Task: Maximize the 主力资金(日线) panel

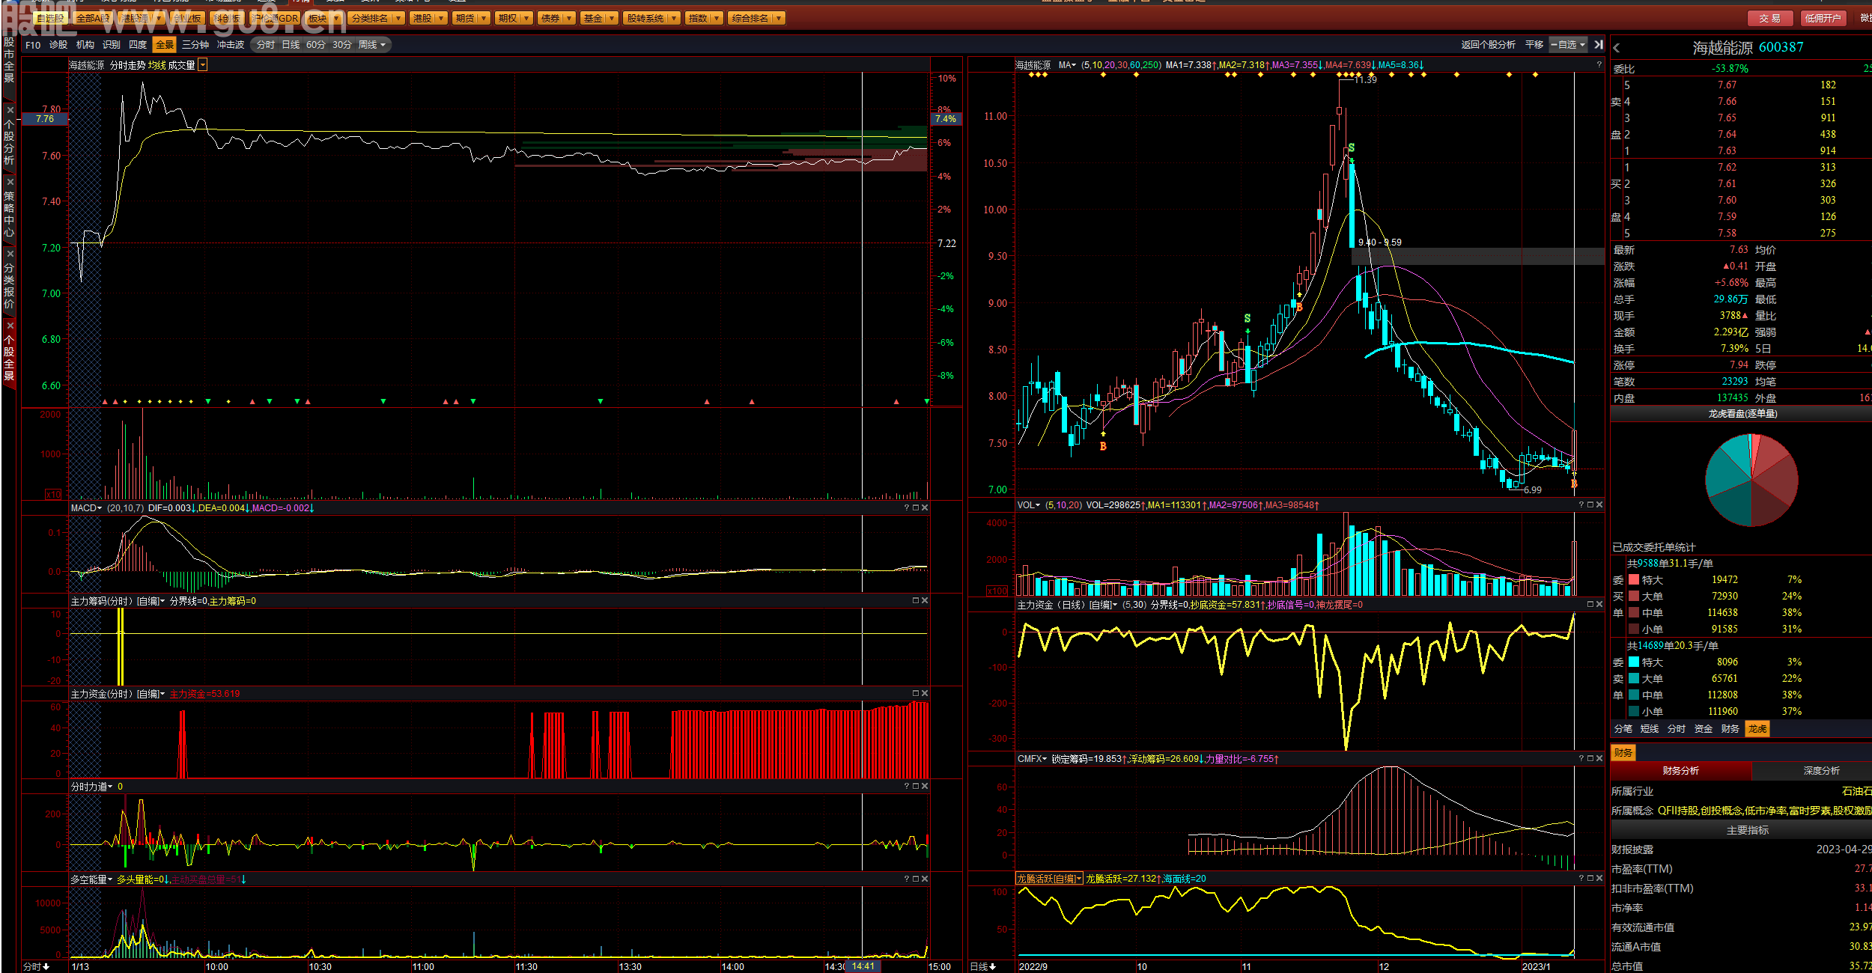Action: click(x=1590, y=604)
